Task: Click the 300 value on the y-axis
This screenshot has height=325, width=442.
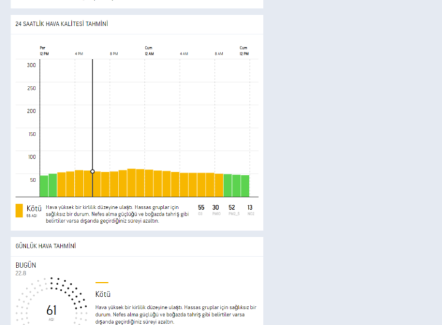Action: coord(31,65)
